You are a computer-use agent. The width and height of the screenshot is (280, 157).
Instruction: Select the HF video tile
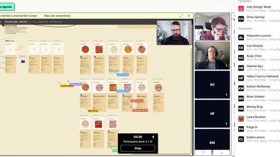point(212,114)
